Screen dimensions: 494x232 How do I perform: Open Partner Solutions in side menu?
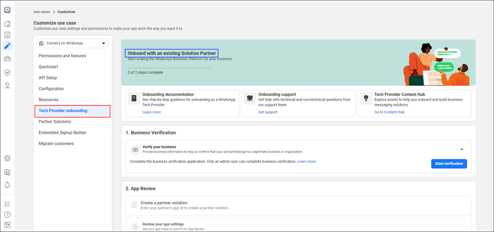pyautogui.click(x=55, y=121)
